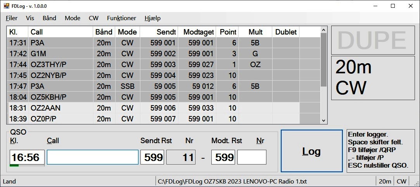Click the log list scroll down arrow

[x=323, y=121]
